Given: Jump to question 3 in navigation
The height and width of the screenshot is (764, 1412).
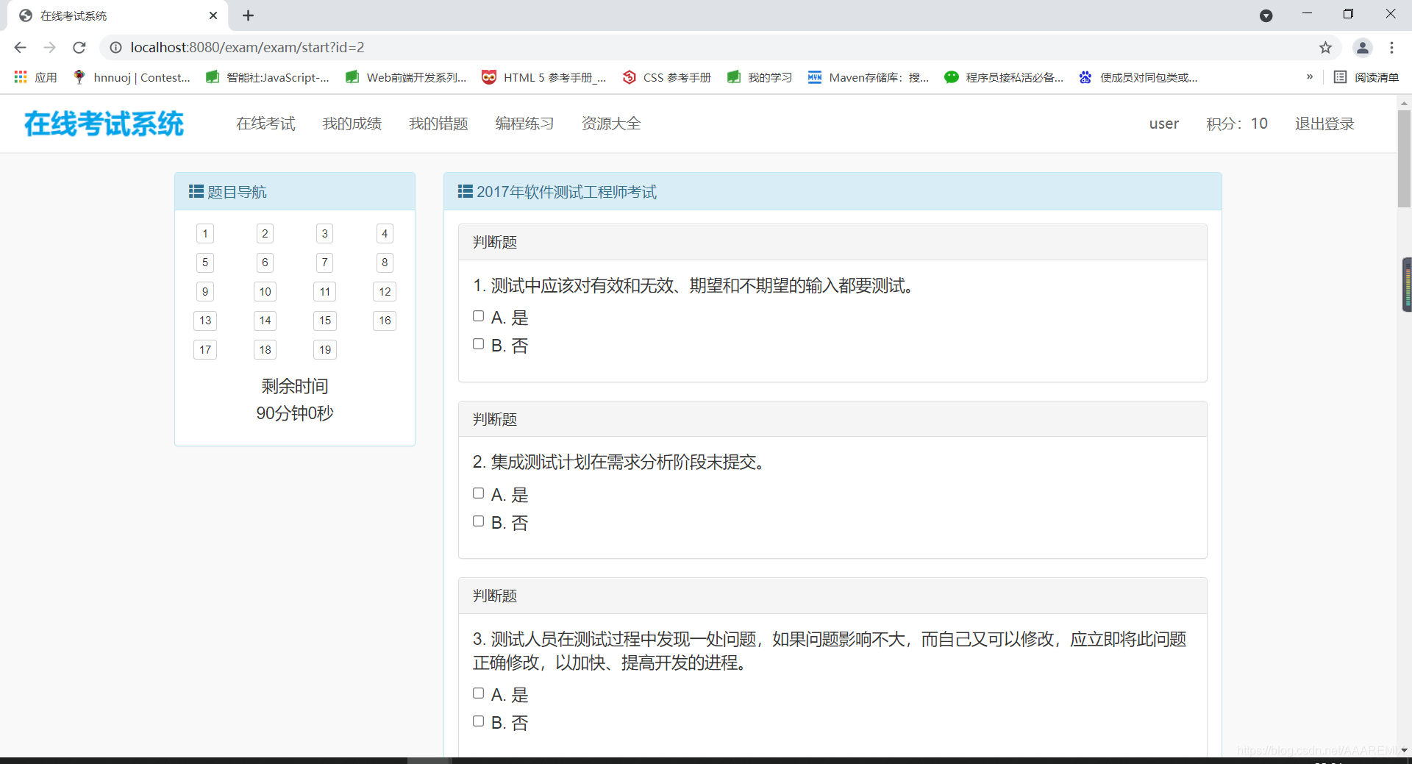Looking at the screenshot, I should click(324, 234).
